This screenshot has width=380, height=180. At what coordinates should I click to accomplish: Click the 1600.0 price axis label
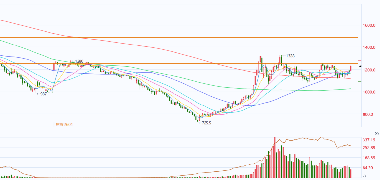[369, 25]
